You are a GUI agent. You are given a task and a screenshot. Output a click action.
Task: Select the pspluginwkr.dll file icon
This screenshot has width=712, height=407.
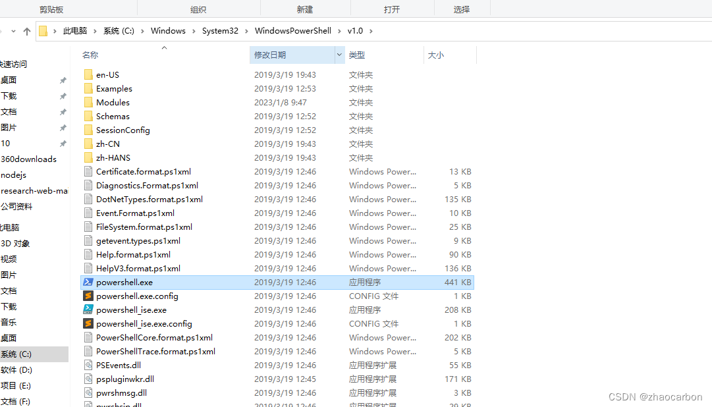point(89,379)
